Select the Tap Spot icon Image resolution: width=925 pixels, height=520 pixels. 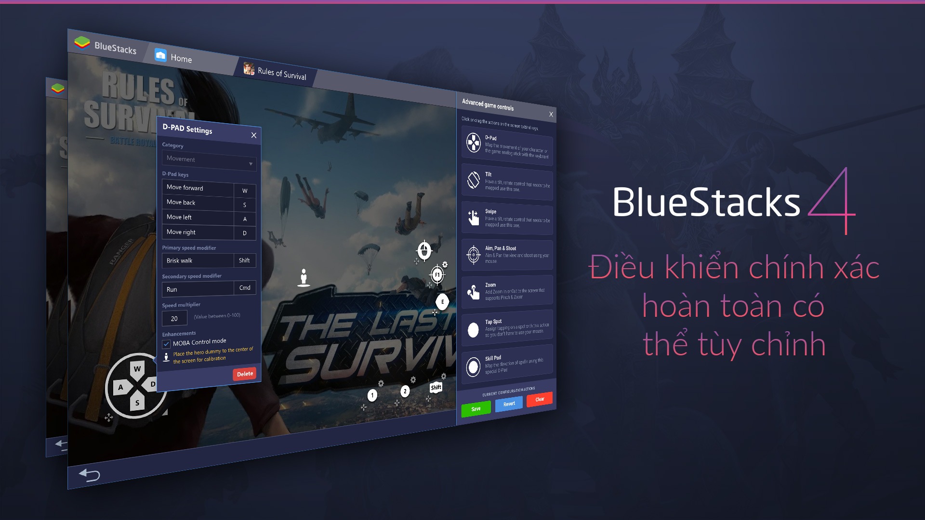(473, 327)
